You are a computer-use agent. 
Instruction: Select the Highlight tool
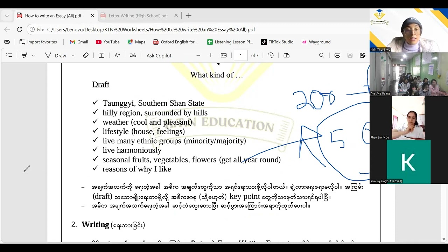(x=24, y=55)
